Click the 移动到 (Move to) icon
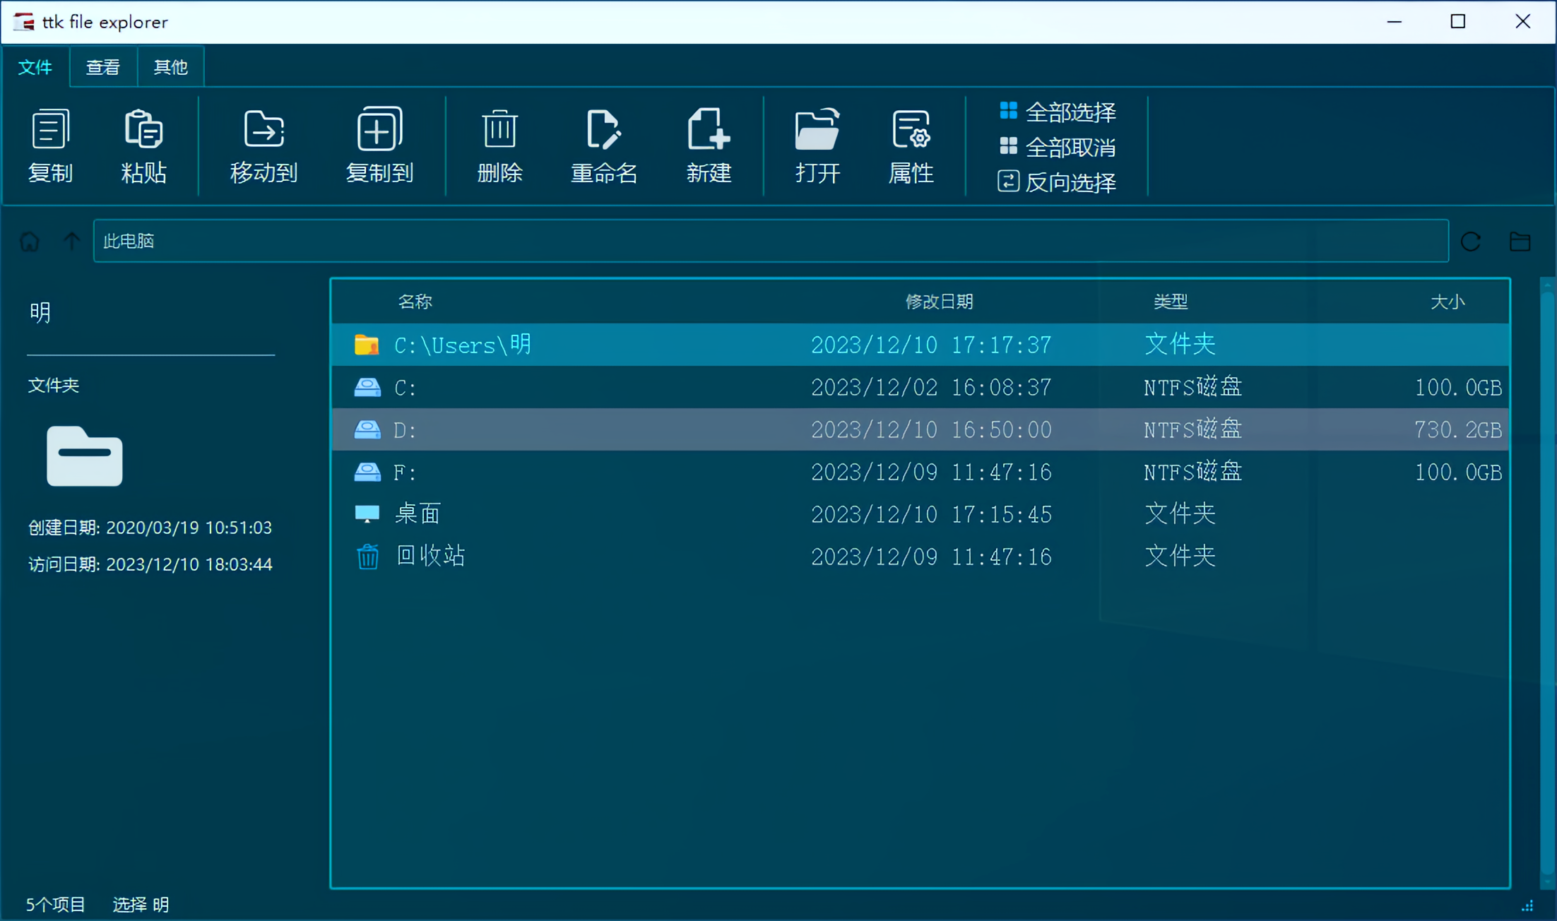Viewport: 1557px width, 921px height. tap(264, 130)
